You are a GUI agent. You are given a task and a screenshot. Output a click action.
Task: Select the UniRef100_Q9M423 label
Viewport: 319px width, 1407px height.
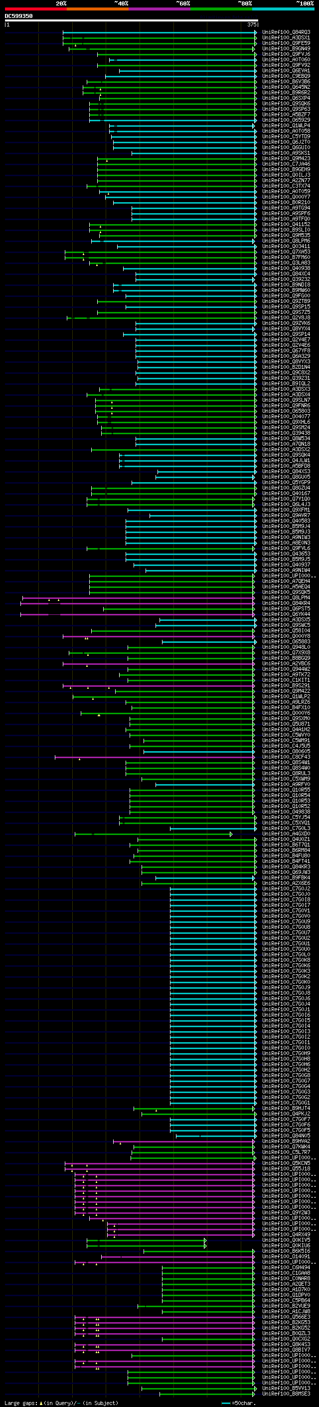coord(286,158)
